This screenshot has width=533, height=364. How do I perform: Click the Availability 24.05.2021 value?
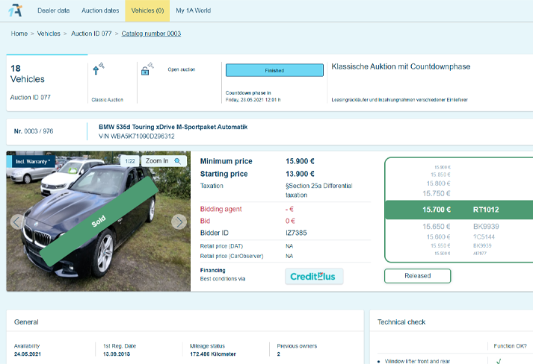click(27, 354)
